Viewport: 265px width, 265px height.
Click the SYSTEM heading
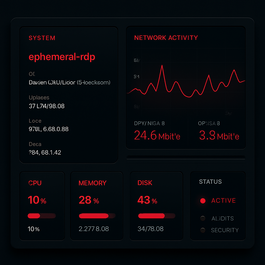[x=42, y=38]
